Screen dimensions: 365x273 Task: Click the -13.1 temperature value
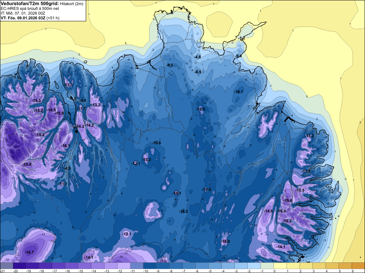[127, 234]
